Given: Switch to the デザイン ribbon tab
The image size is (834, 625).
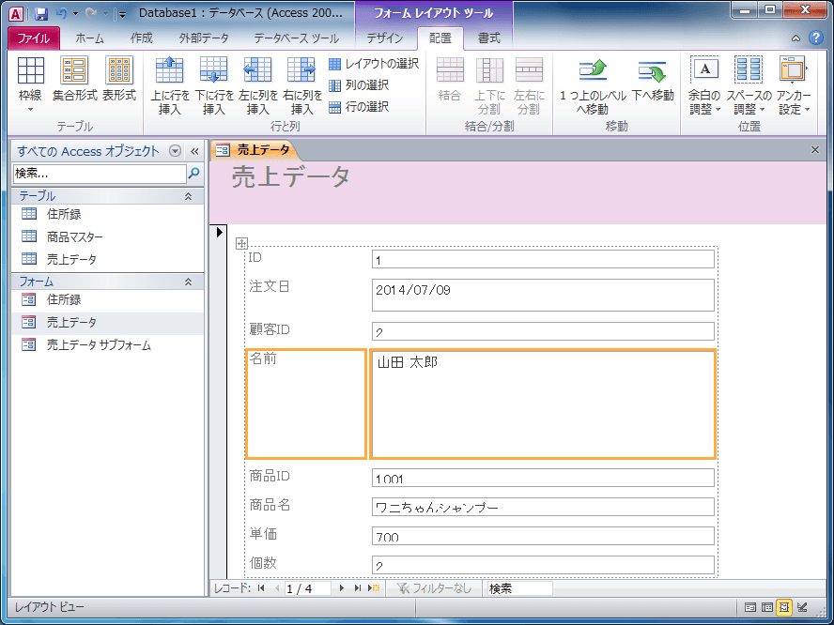Looking at the screenshot, I should [385, 38].
